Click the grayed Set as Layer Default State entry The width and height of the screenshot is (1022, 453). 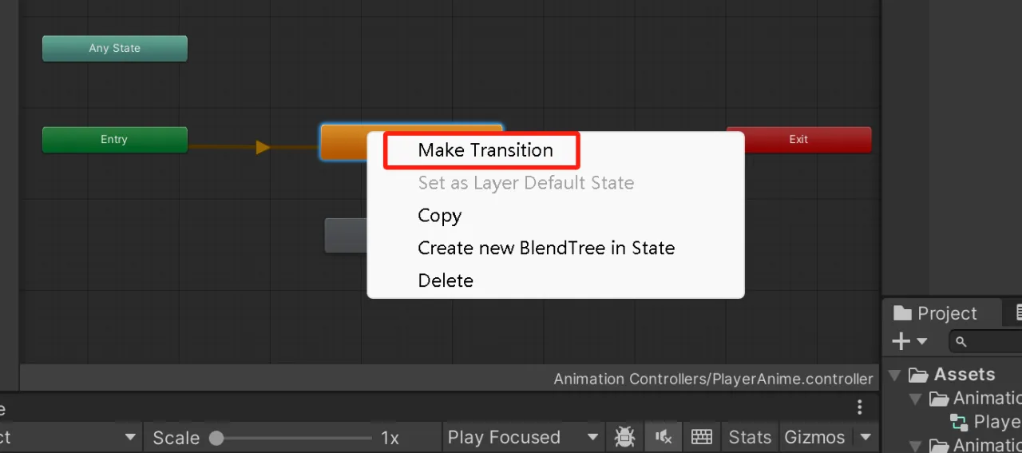526,183
